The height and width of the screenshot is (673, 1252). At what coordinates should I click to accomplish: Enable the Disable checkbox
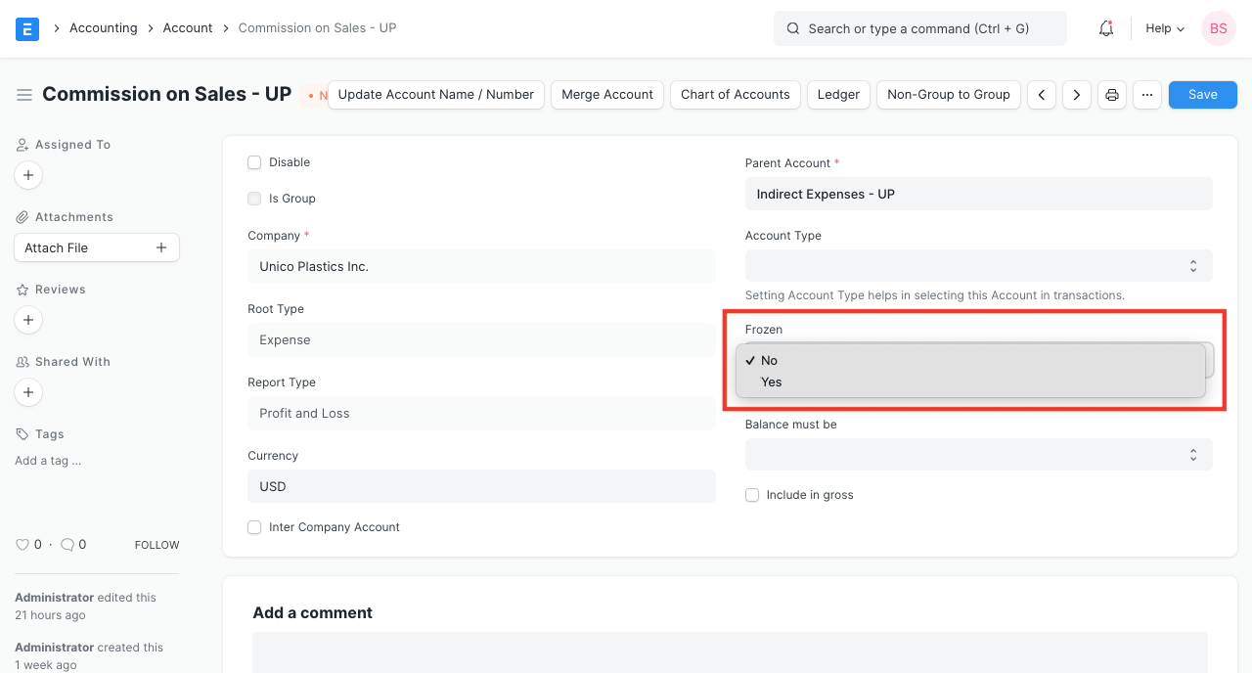click(x=254, y=162)
